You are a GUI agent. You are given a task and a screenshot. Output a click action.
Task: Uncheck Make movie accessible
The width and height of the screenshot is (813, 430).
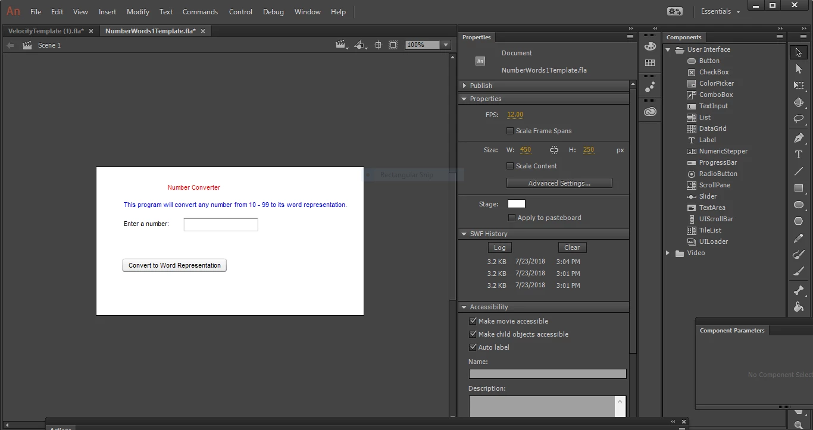(x=473, y=321)
